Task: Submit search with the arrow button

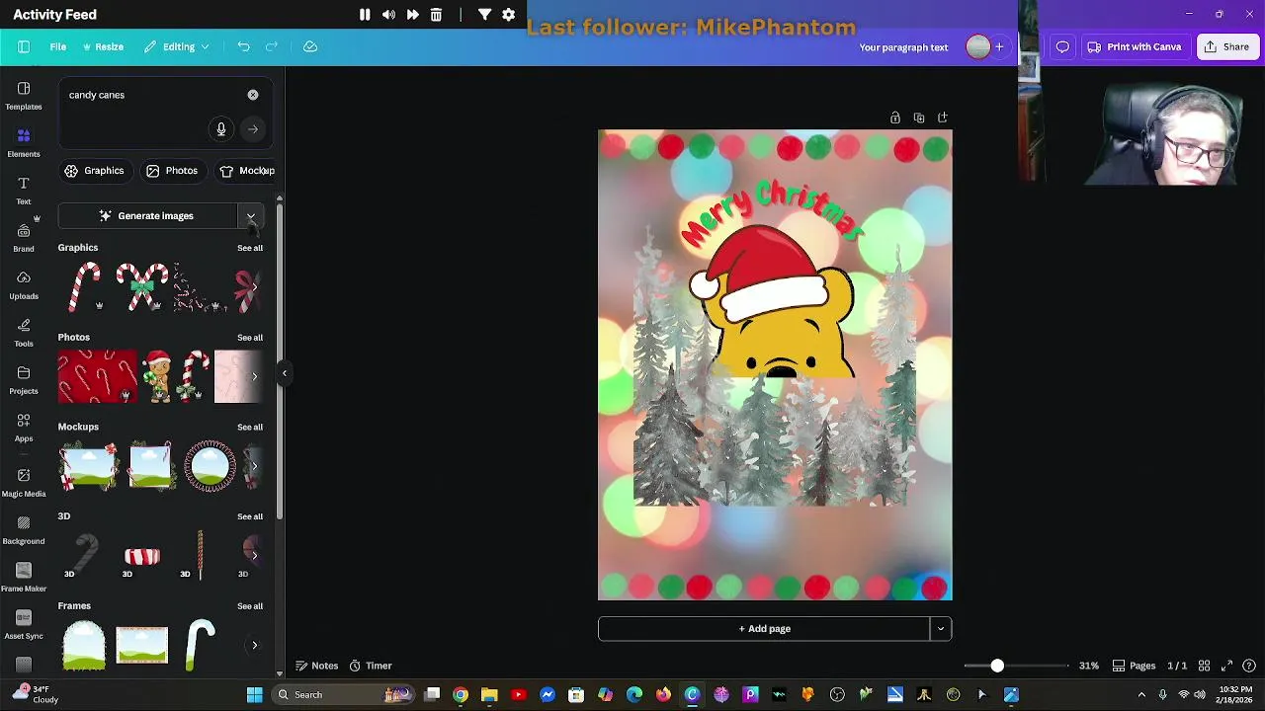Action: coord(253,129)
